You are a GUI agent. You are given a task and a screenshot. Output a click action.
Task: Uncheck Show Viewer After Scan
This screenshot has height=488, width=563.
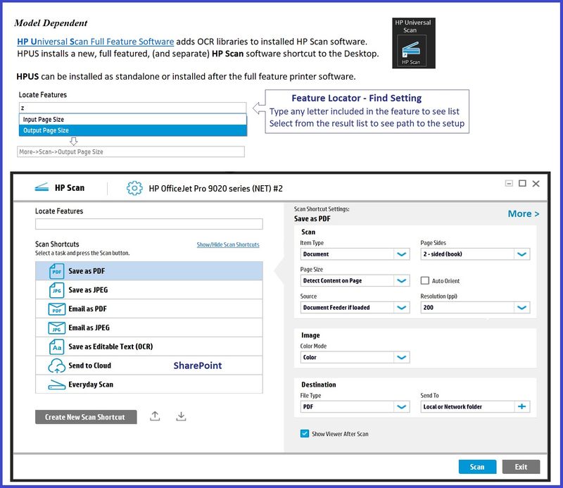[305, 434]
